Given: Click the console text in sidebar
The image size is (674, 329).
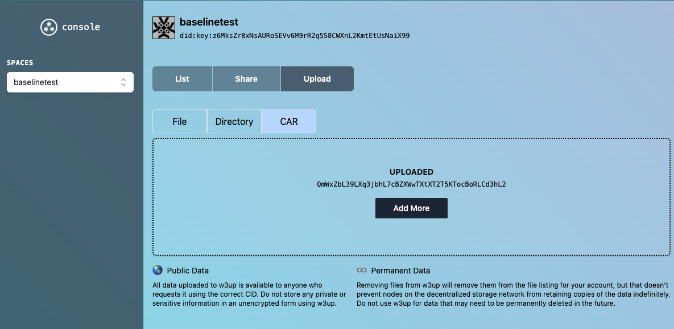Looking at the screenshot, I should pos(81,27).
